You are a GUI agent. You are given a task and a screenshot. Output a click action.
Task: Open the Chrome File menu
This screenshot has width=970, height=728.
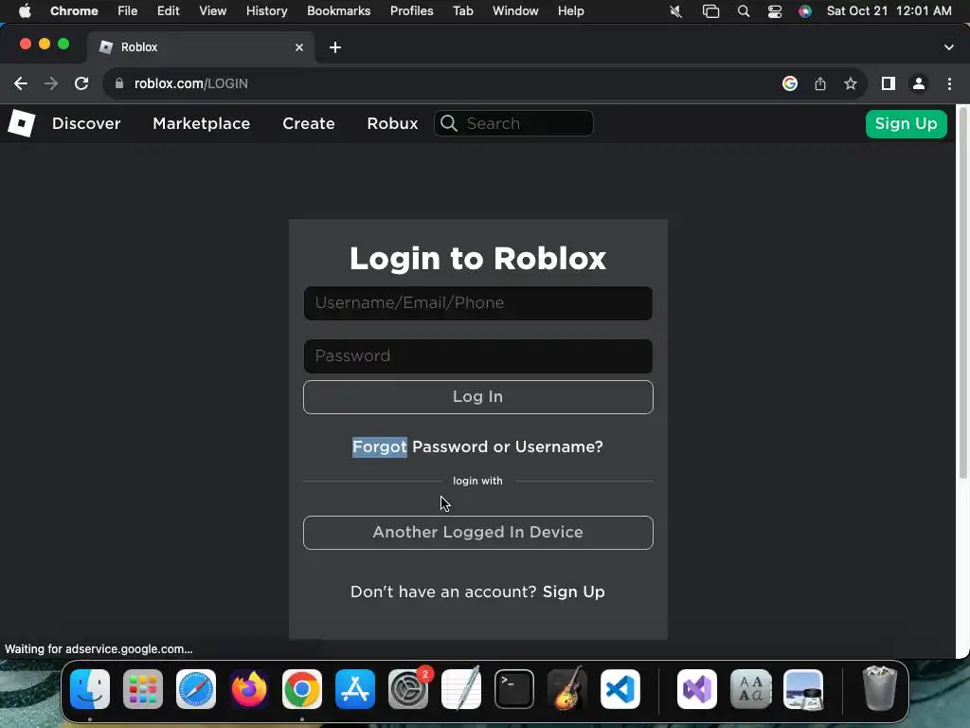pyautogui.click(x=128, y=11)
